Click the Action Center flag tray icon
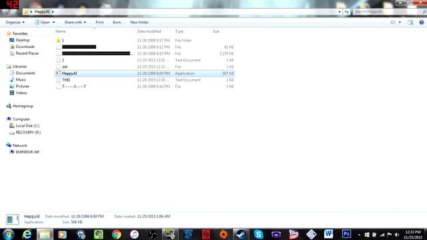This screenshot has height=240, width=427. pos(390,235)
